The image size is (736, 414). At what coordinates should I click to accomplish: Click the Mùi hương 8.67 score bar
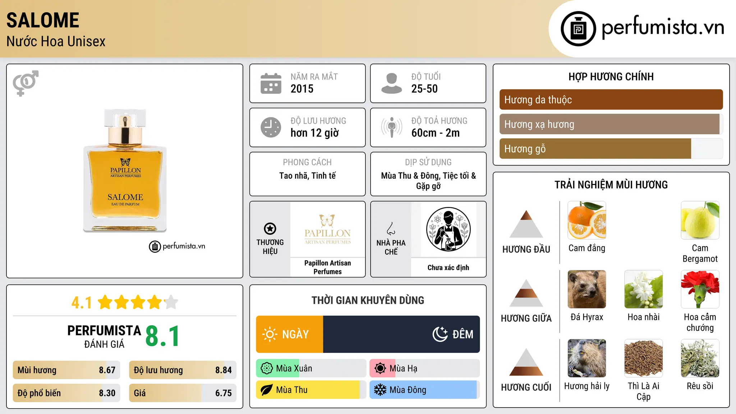(x=66, y=370)
